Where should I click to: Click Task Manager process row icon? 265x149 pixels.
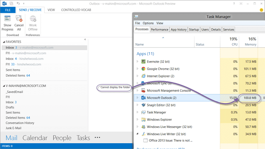[x=143, y=112]
